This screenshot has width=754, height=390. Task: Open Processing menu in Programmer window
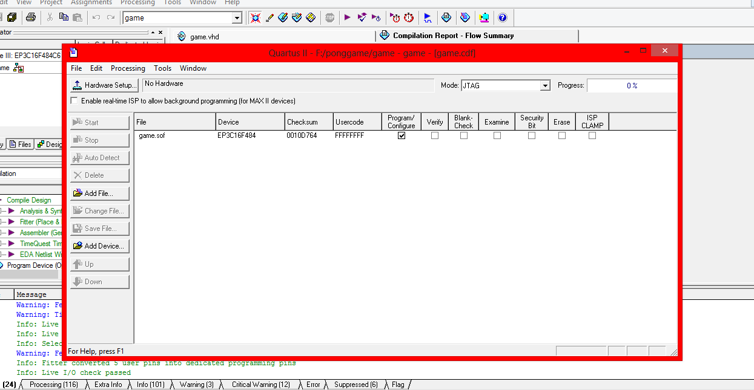tap(128, 68)
